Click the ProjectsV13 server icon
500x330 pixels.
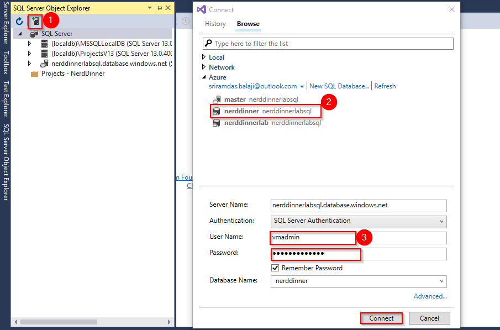pos(45,53)
